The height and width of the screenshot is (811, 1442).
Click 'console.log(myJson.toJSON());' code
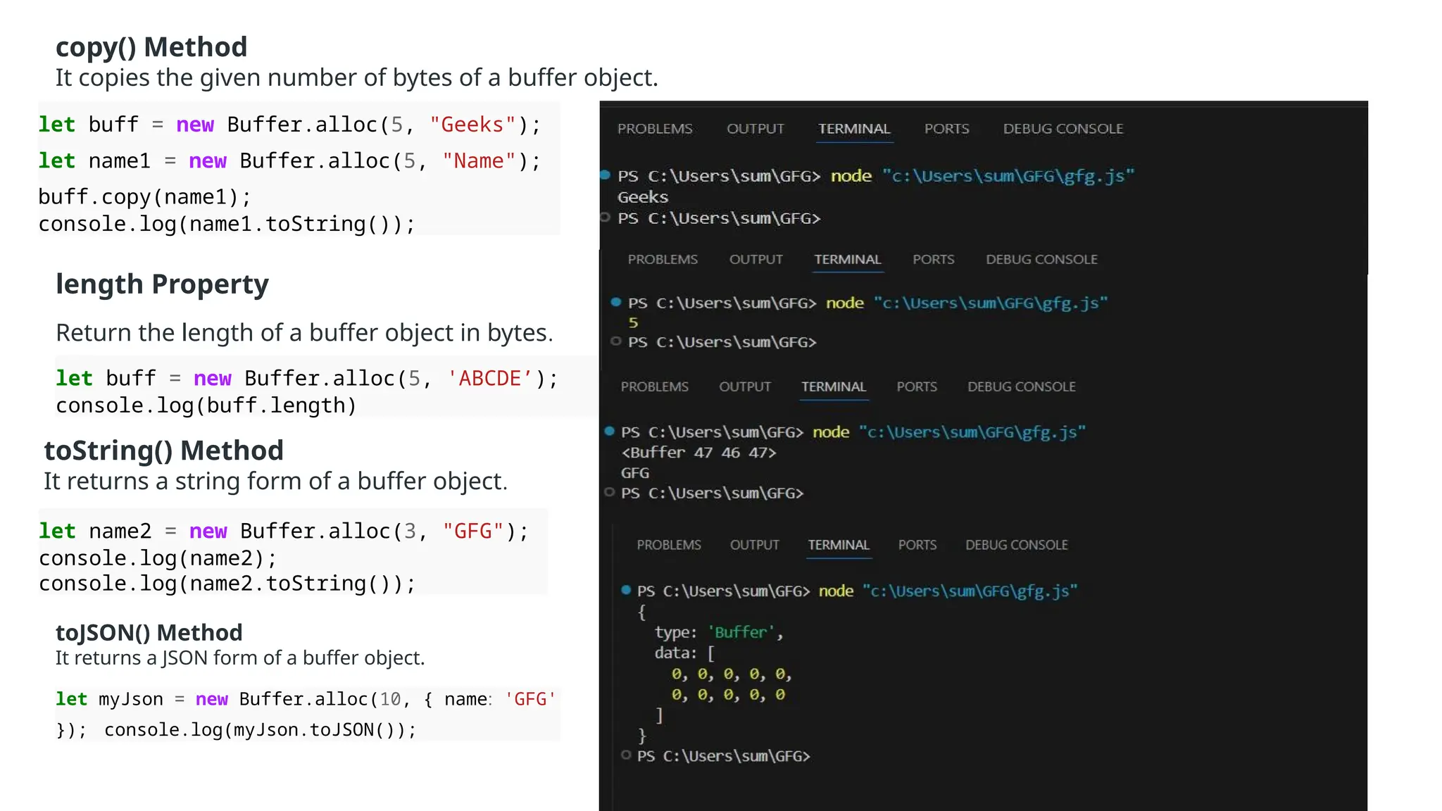261,730
